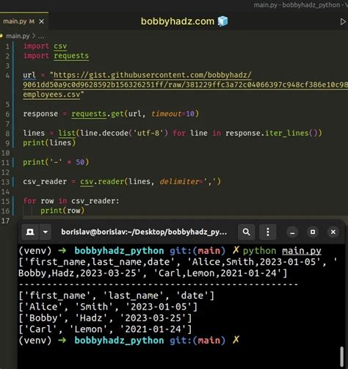
Task: Run the Python file with play icon
Action: 343,22
